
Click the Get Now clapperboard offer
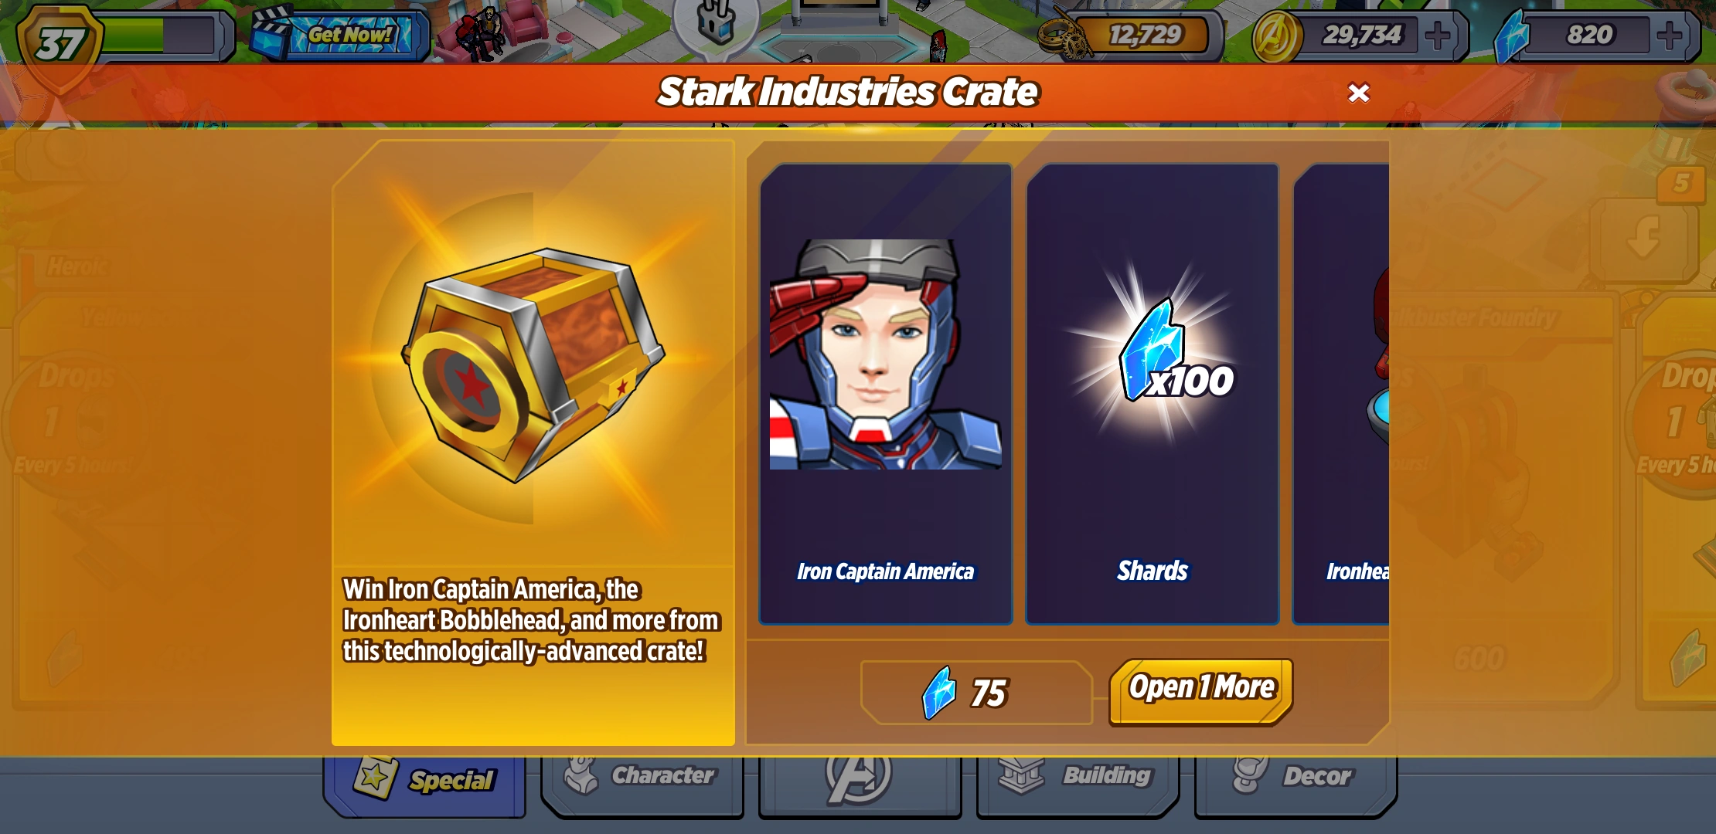click(339, 34)
